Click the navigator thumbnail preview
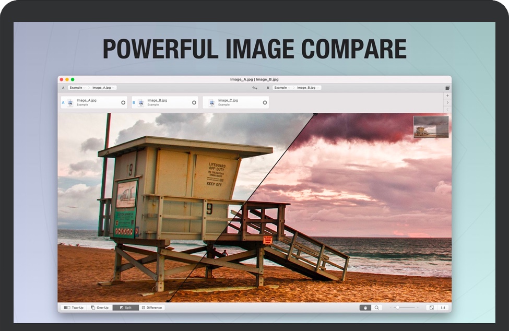The image size is (509, 331). 431,127
